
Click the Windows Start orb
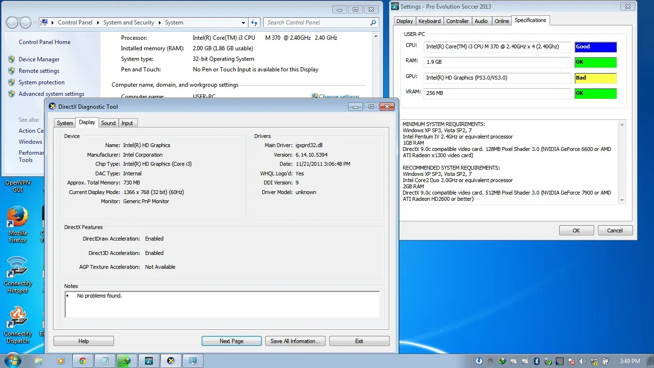[13, 360]
